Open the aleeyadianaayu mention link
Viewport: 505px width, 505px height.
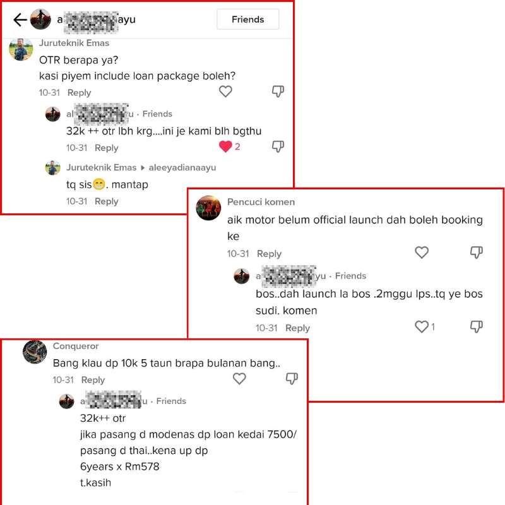[182, 167]
